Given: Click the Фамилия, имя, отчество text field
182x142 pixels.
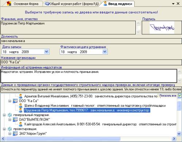Looking at the screenshot, I should point(68,28).
